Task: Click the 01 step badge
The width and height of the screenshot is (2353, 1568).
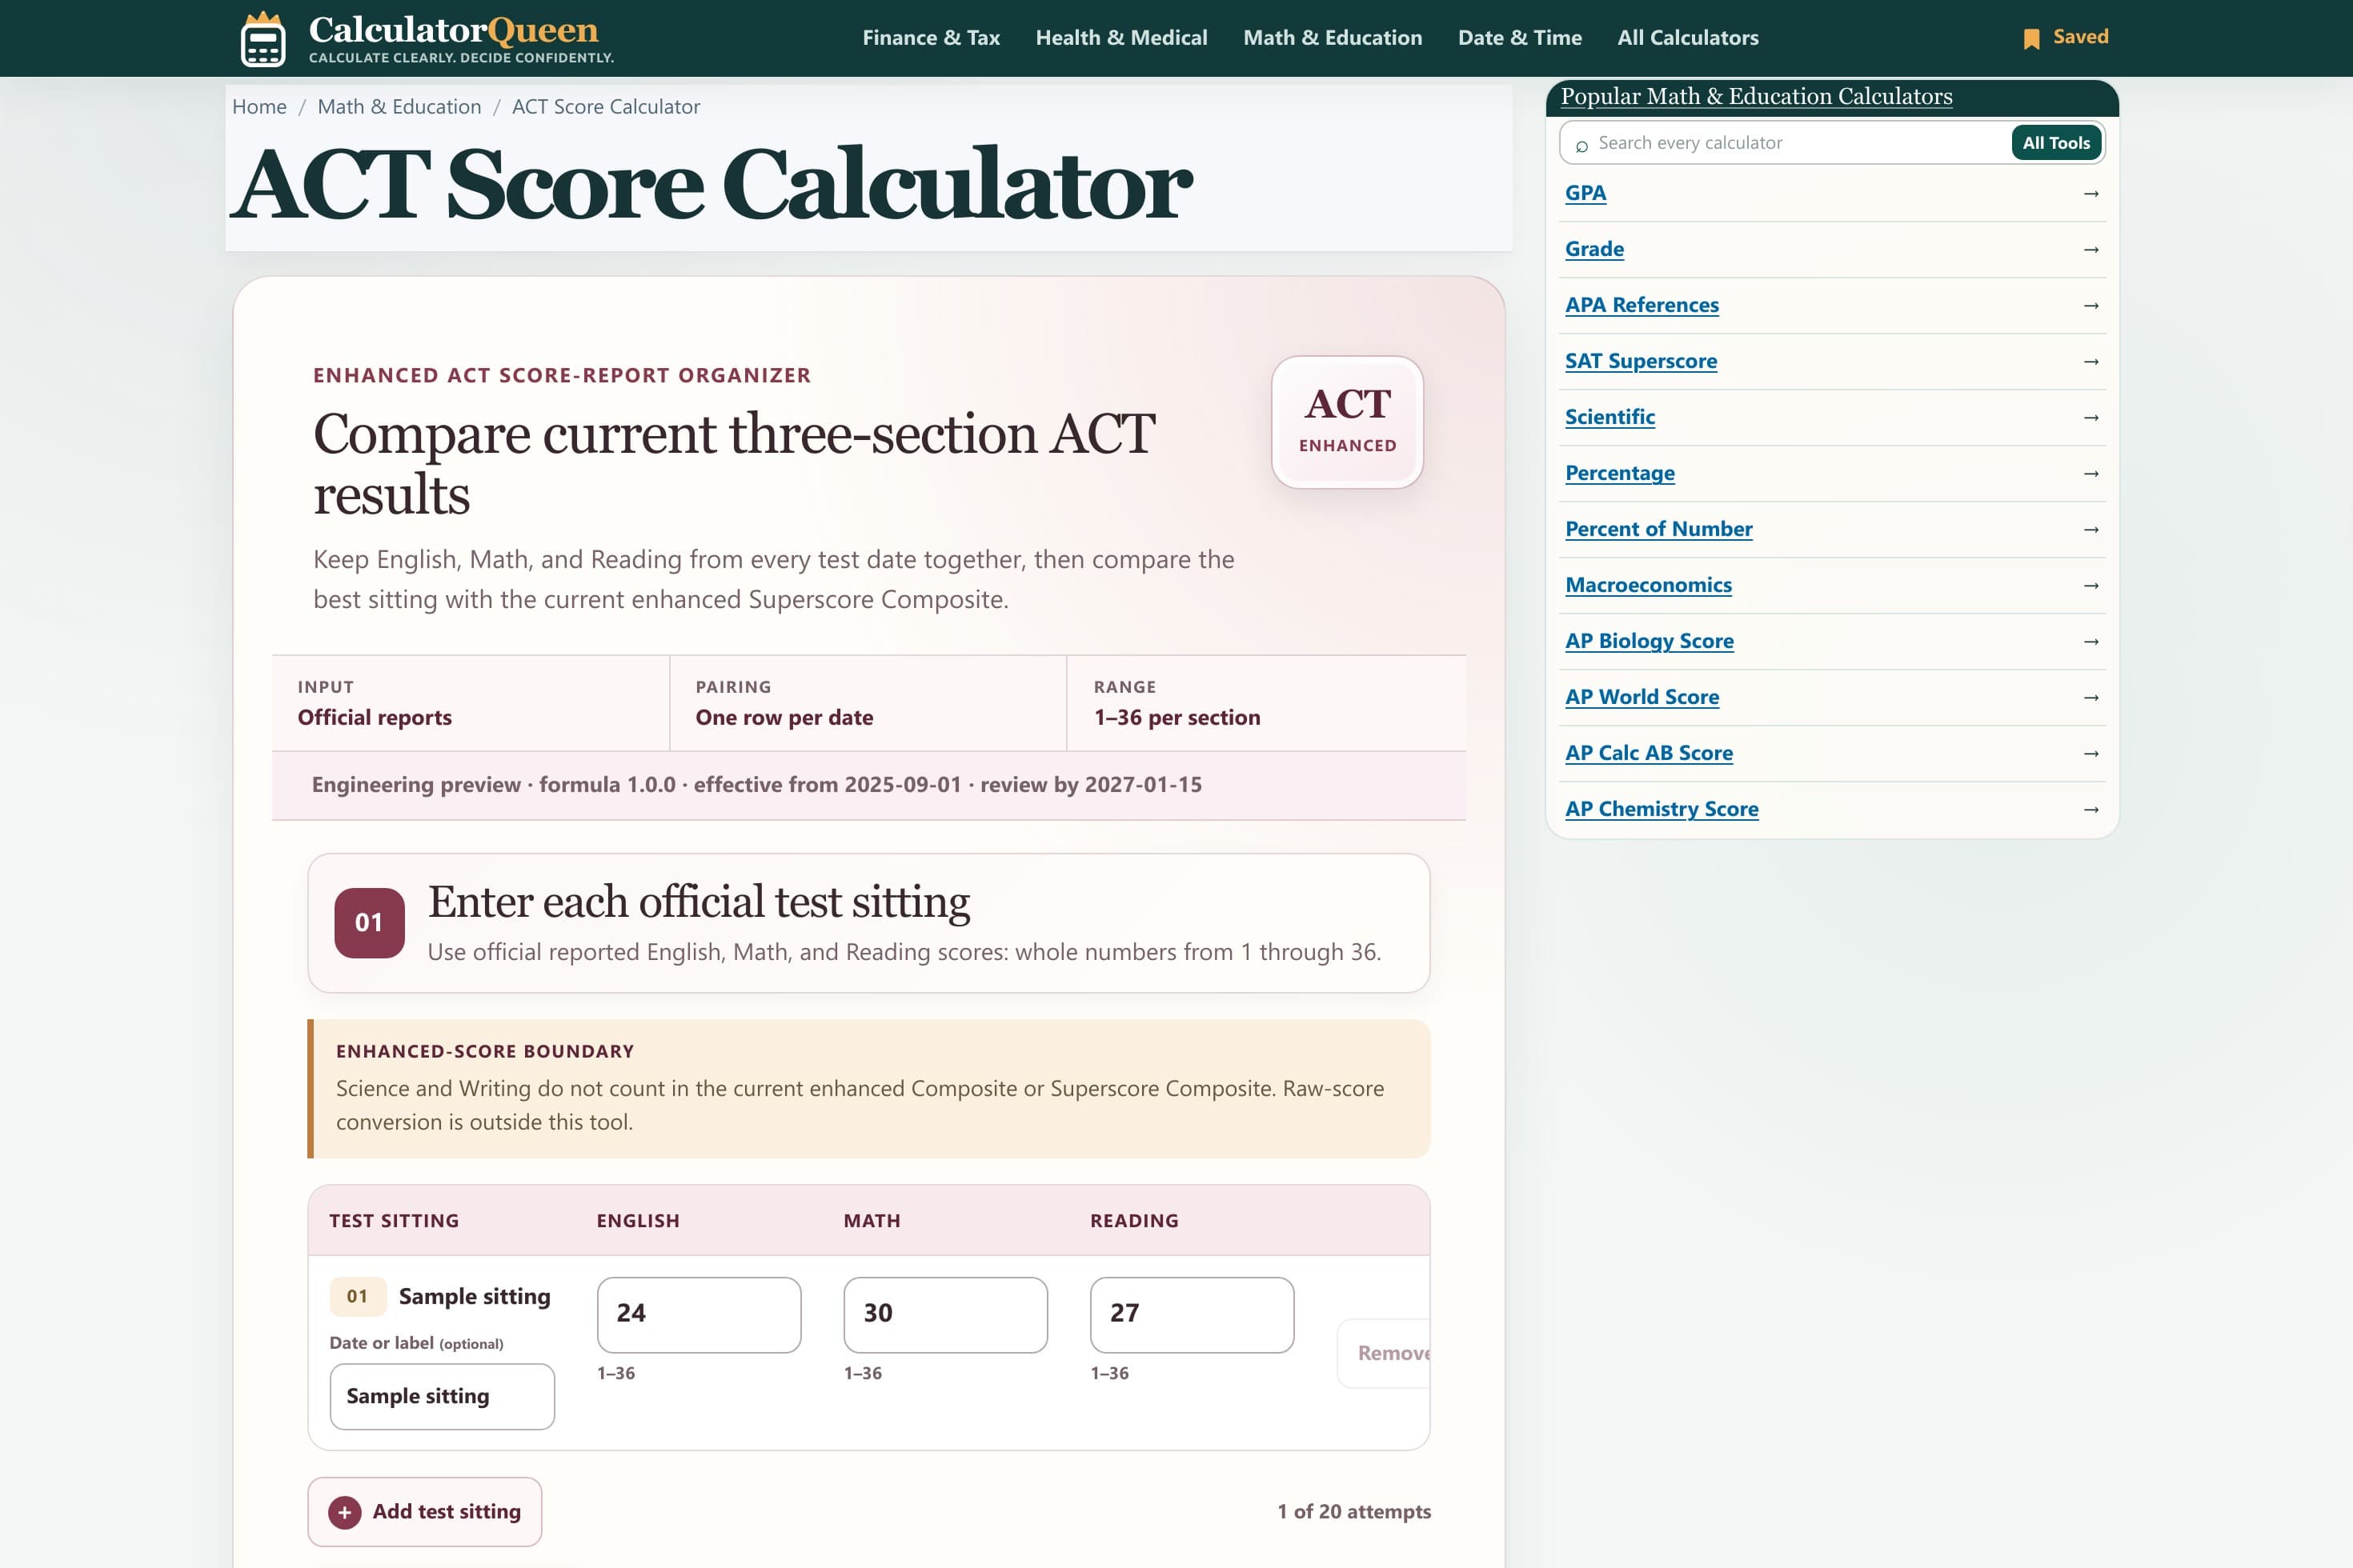Action: 369,923
